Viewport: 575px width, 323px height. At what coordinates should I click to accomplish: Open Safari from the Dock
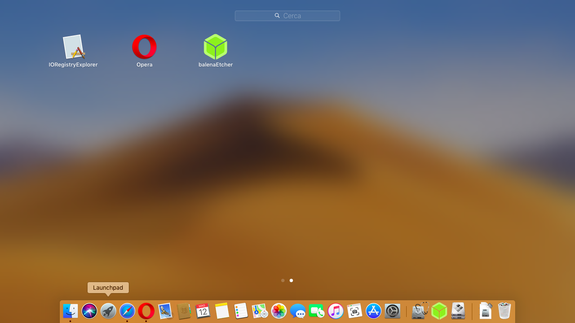(127, 311)
